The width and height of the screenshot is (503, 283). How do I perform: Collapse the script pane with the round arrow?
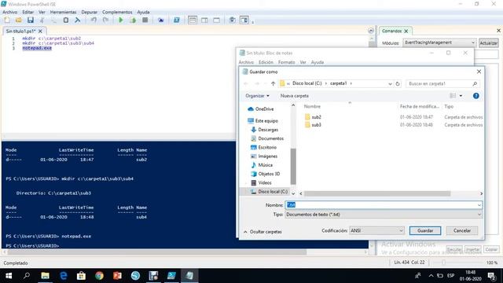[x=371, y=31]
